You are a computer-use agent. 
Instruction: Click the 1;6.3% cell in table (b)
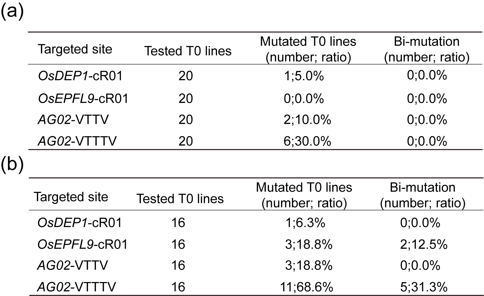305,223
